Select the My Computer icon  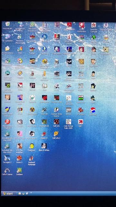7,36
